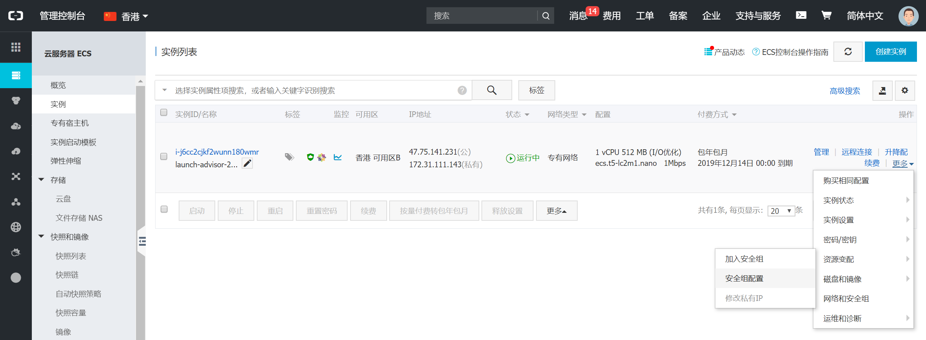Click the search help question mark
The width and height of the screenshot is (926, 340).
[x=462, y=90]
